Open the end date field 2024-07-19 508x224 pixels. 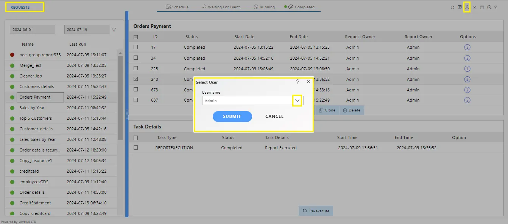[87, 29]
